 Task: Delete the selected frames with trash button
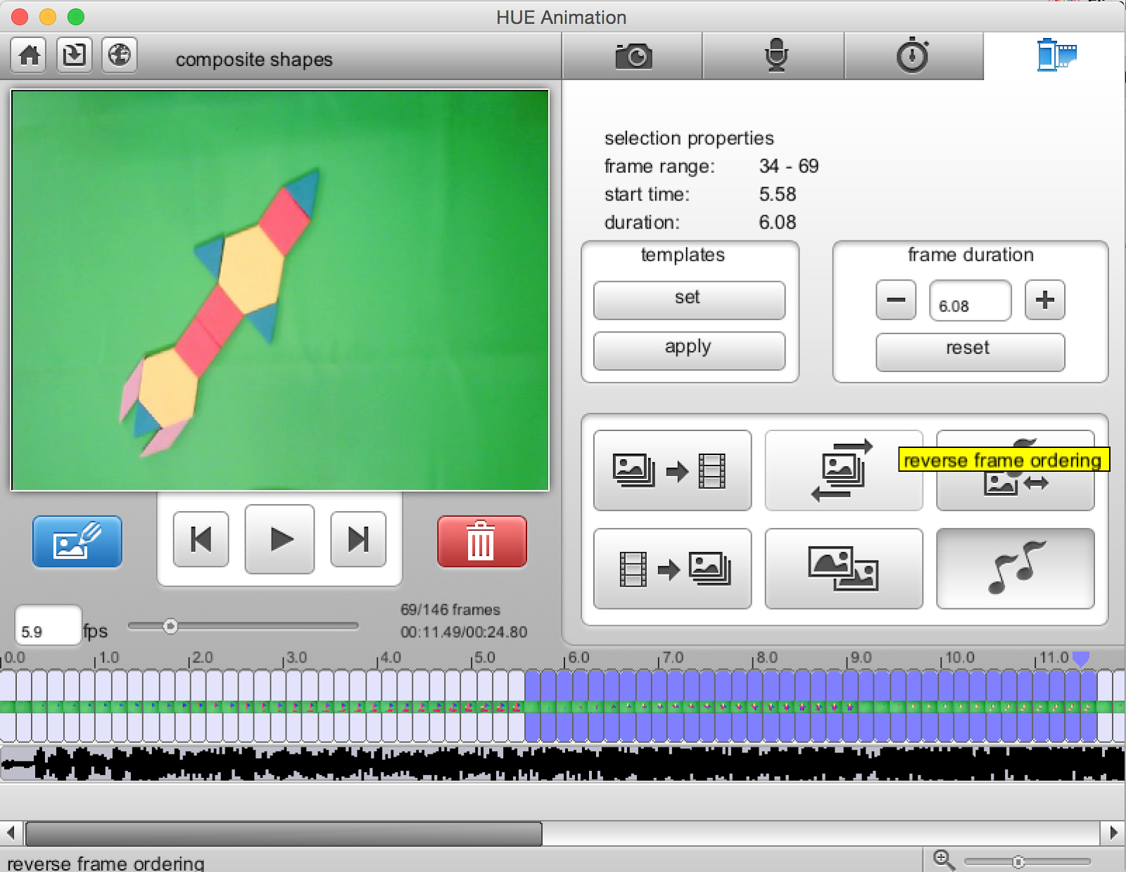(x=481, y=541)
